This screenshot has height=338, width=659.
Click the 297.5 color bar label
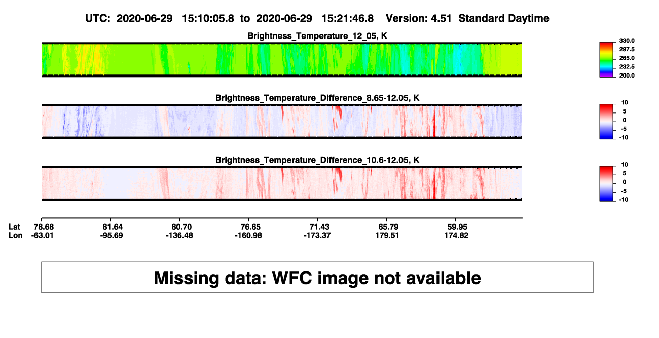(x=627, y=49)
